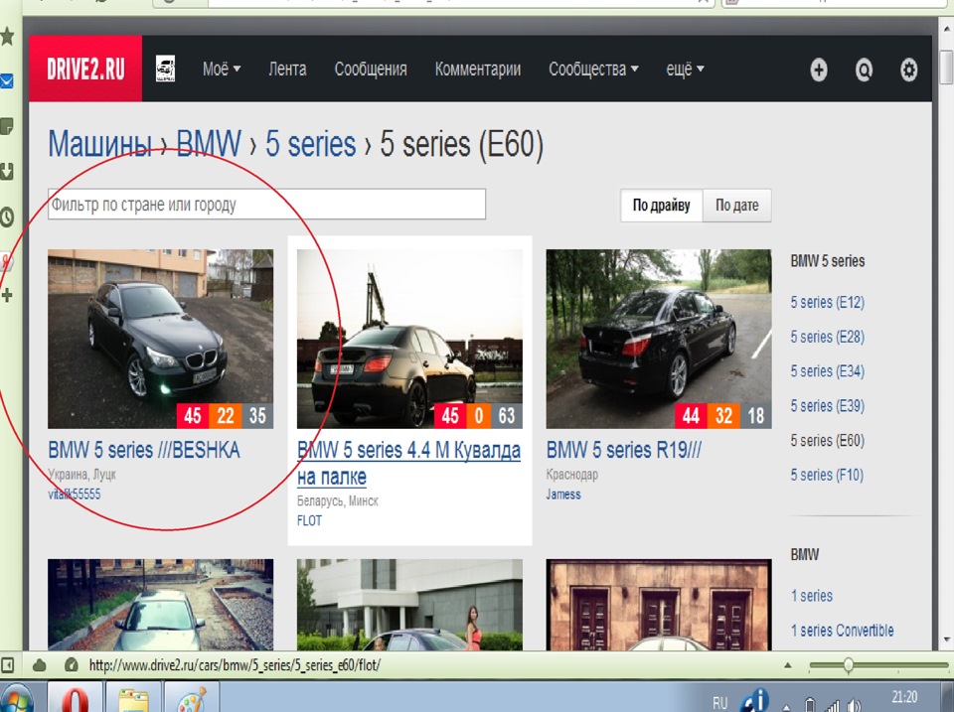
Task: Open BMW 5 series 4.4 M Кувалда link
Action: tap(408, 463)
